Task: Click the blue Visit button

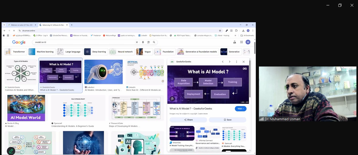Action: (241, 109)
